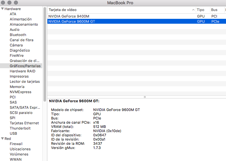Image resolution: width=226 pixels, height=161 pixels.
Task: Choose Audio in the hardware list
Action: (x=15, y=30)
